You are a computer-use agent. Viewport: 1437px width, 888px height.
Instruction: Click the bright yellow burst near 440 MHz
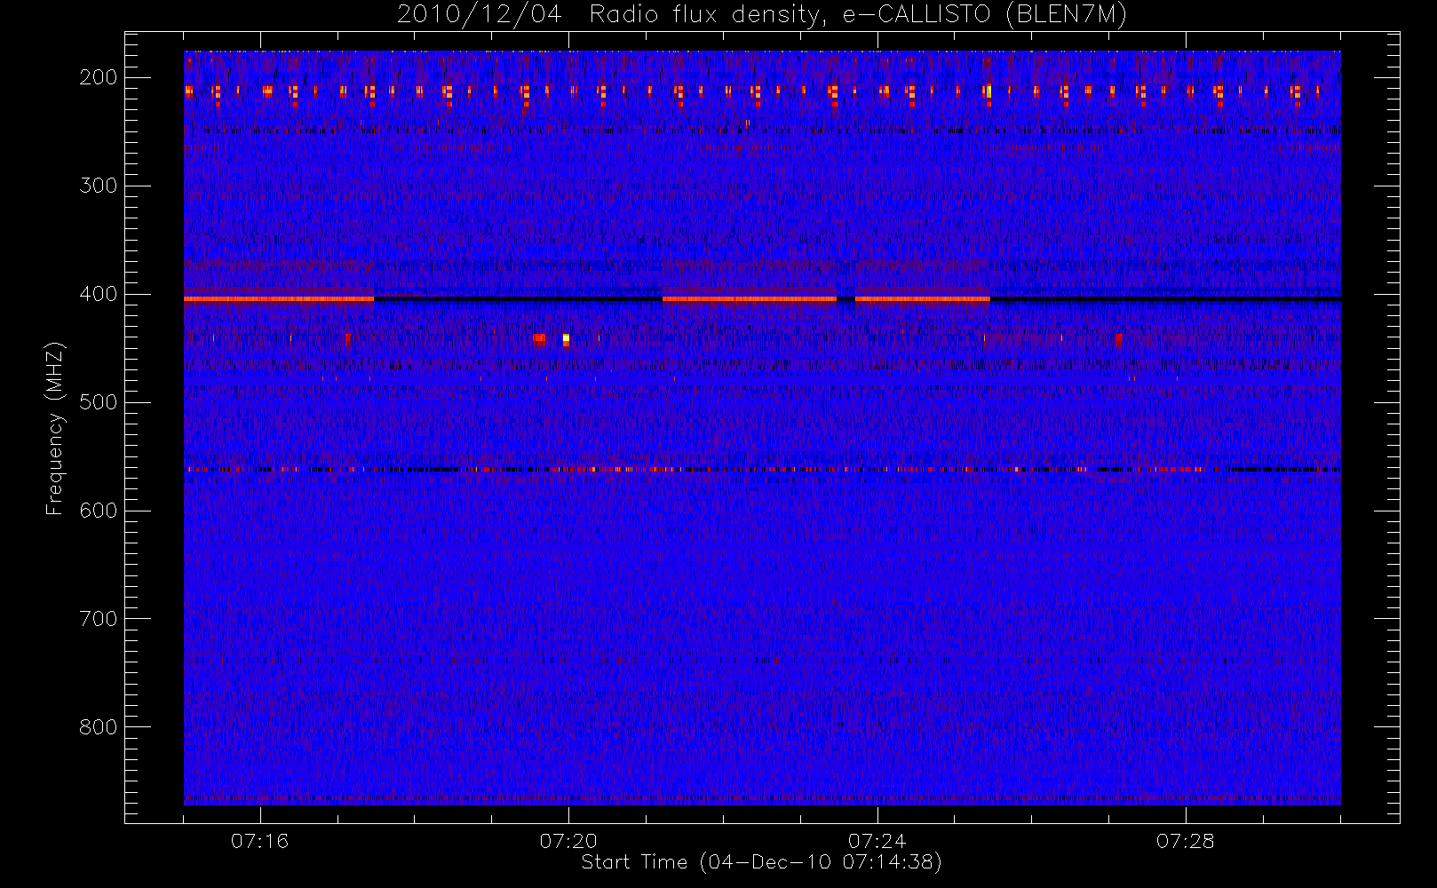(566, 339)
